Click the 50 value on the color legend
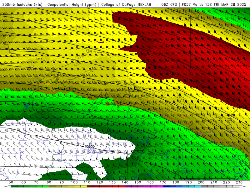250x188 pixels. tap(11, 182)
